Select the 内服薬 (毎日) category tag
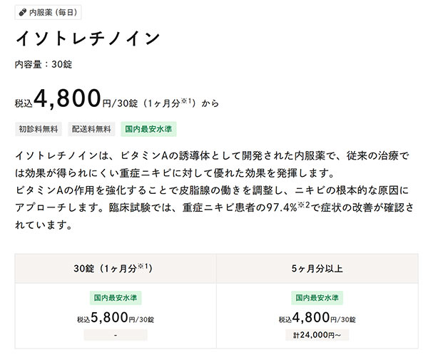The height and width of the screenshot is (360, 428). 48,12
